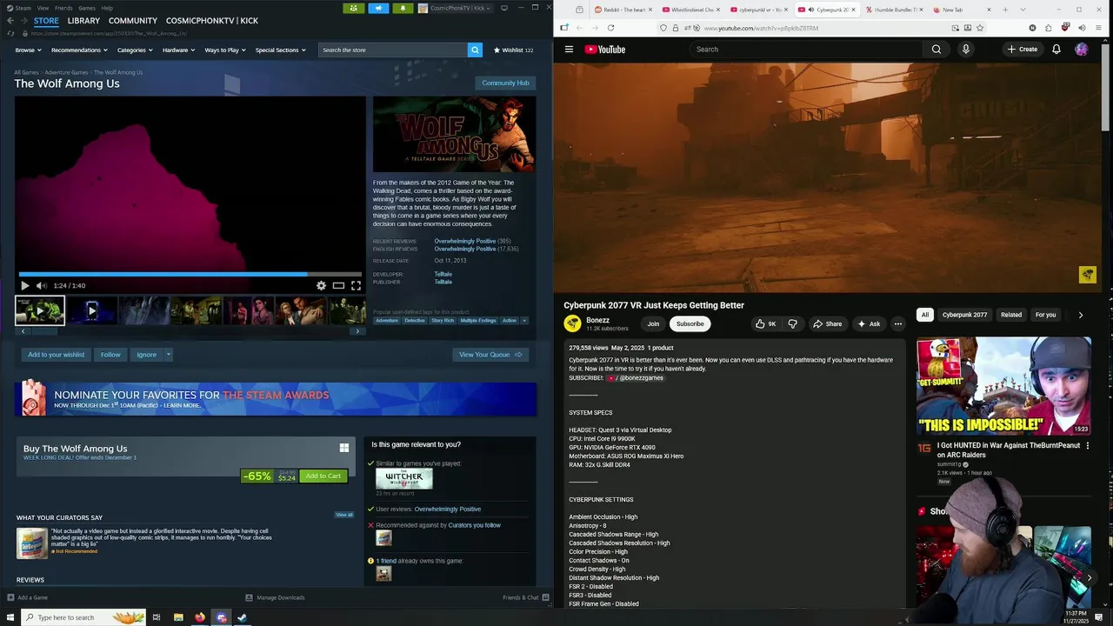Viewport: 1113px width, 626px height.
Task: Select the first trailer thumbnail in Steam
Action: (40, 310)
